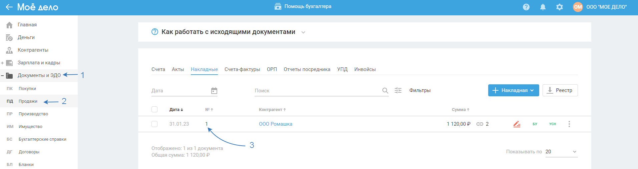Click the linked documents chain icon
This screenshot has height=169, width=638.
480,124
